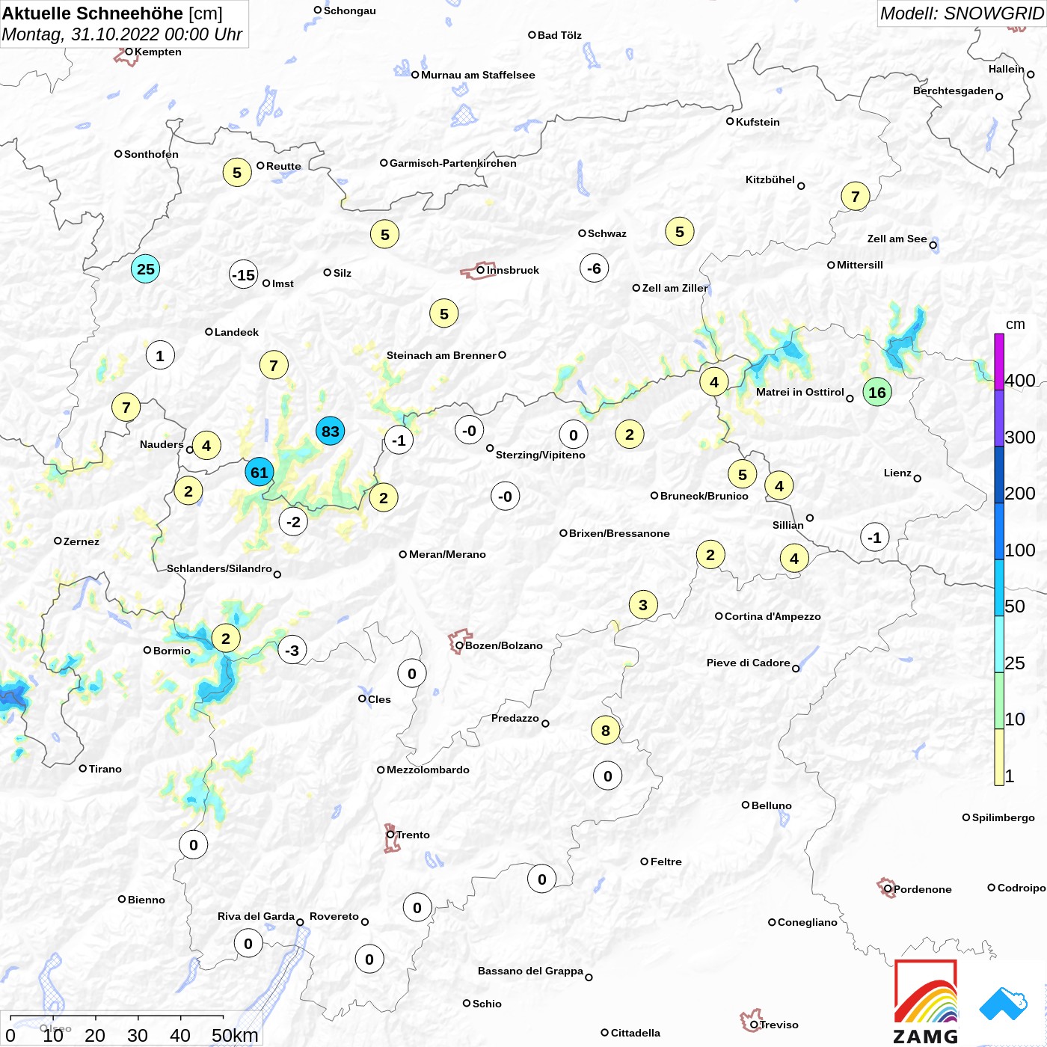Click the blue mountain logo beside ZAMG
1047x1047 pixels.
[x=1004, y=1004]
